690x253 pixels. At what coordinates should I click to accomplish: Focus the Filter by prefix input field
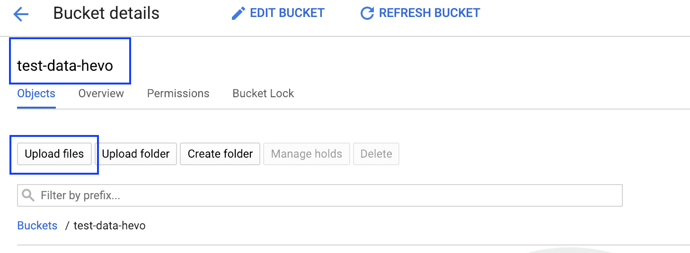[x=320, y=195]
